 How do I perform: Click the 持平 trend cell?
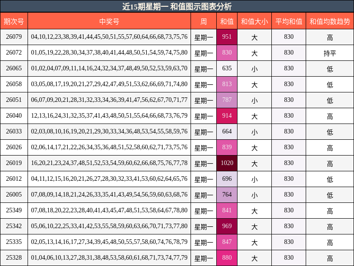point(330,53)
